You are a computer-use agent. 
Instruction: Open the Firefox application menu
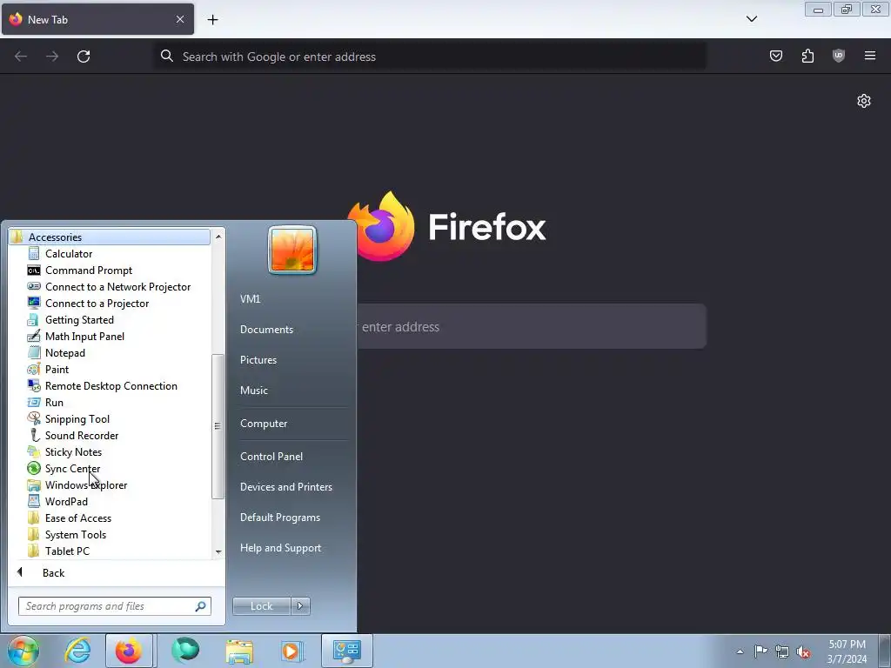pos(870,56)
